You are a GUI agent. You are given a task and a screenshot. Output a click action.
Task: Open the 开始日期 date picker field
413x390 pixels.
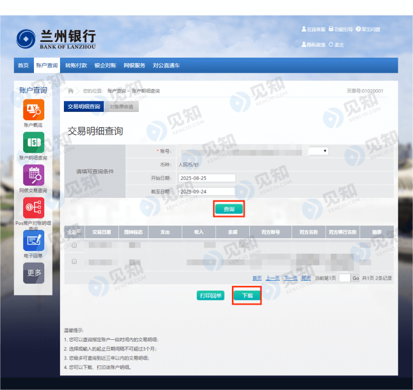207,178
